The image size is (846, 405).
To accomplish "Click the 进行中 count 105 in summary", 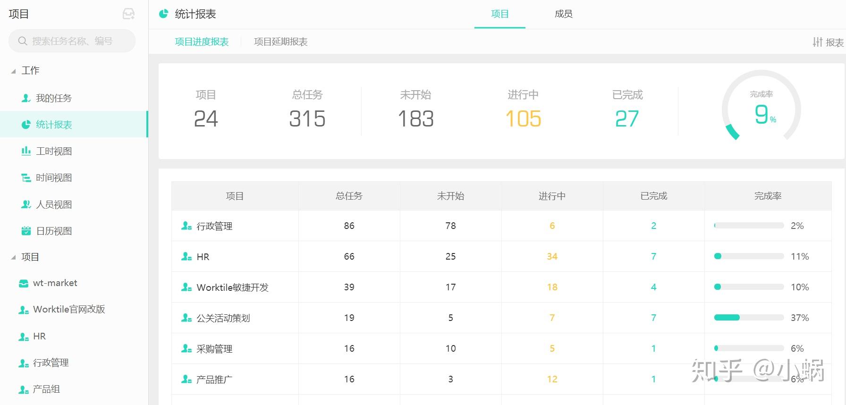I will pos(523,119).
